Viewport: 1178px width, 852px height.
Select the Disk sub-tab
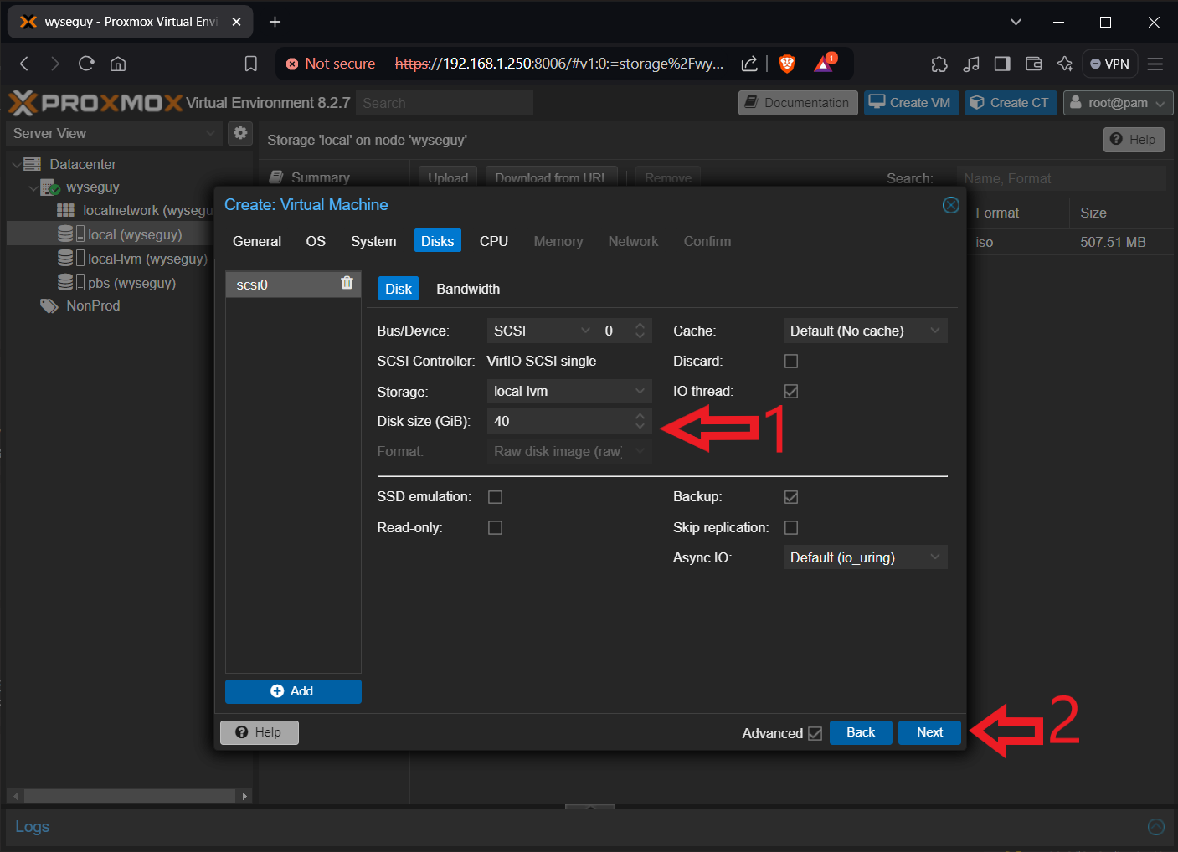coord(399,289)
